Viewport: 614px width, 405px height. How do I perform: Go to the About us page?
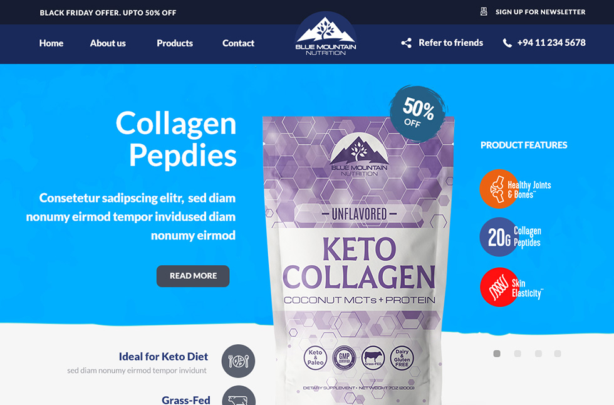(x=108, y=43)
